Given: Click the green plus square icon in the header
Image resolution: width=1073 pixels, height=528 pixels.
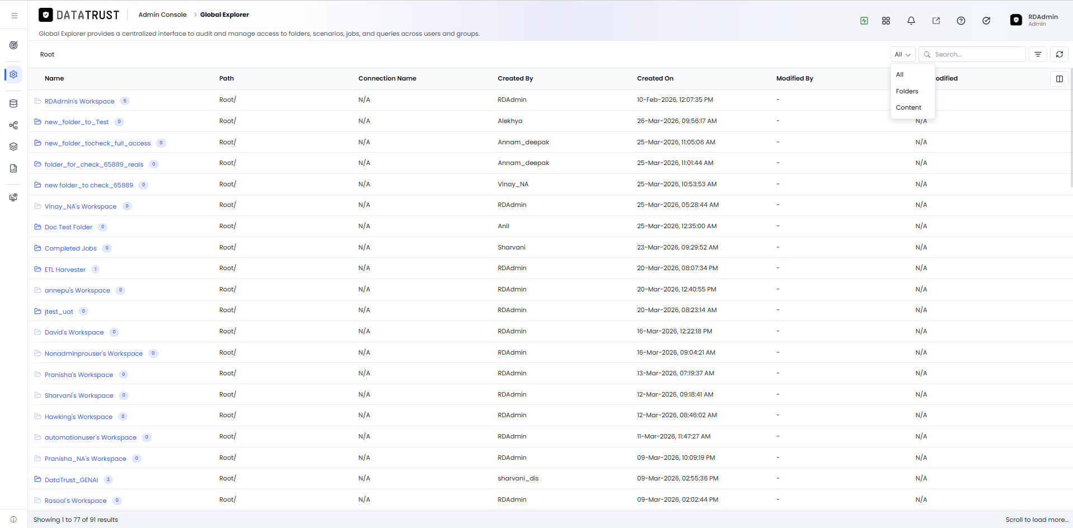Looking at the screenshot, I should pos(864,21).
